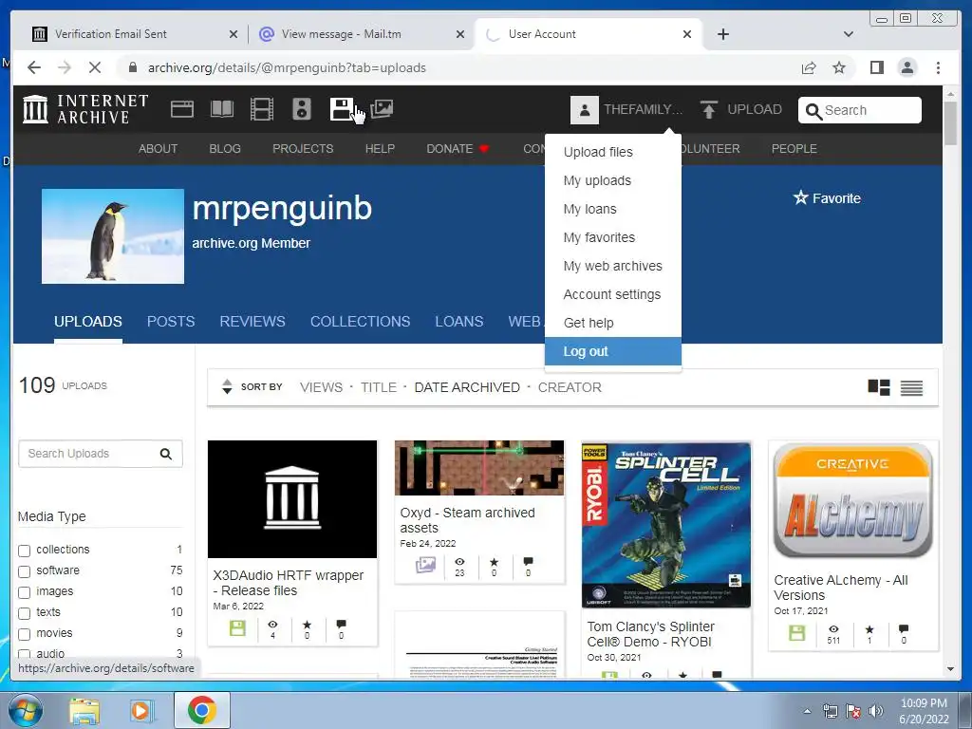Open the LOANS profile tab

point(458,322)
